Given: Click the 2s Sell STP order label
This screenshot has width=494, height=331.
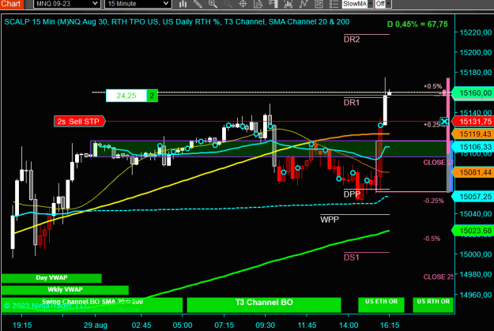Looking at the screenshot, I should pos(79,121).
